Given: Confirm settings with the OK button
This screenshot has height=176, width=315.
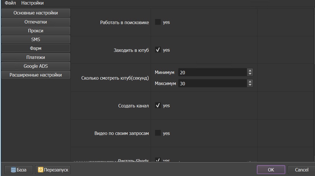Looking at the screenshot, I should pyautogui.click(x=271, y=170).
